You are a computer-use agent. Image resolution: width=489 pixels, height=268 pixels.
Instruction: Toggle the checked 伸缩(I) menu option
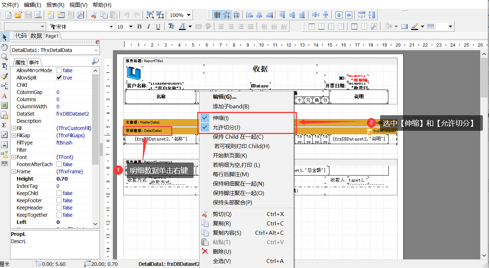pyautogui.click(x=247, y=118)
